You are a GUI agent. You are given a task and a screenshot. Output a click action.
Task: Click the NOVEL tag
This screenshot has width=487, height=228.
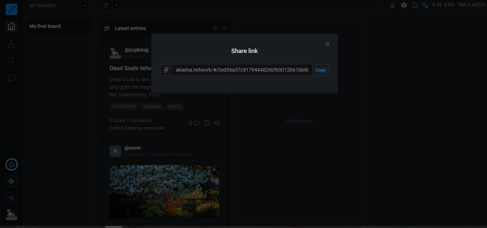[175, 107]
